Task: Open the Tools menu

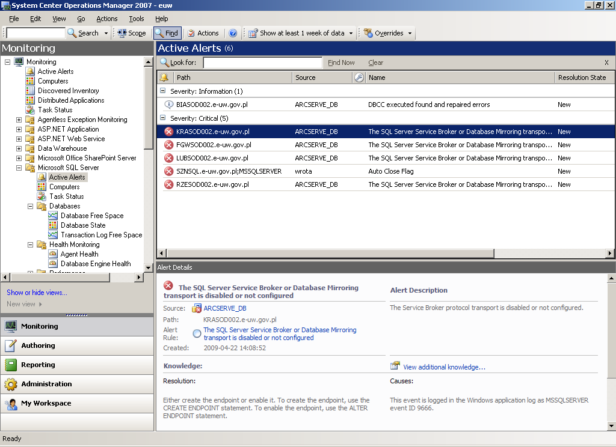Action: click(137, 19)
